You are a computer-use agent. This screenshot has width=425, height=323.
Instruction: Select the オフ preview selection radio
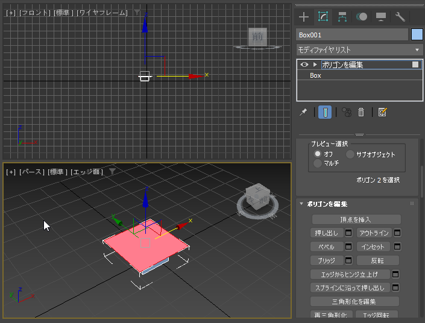pyautogui.click(x=318, y=154)
